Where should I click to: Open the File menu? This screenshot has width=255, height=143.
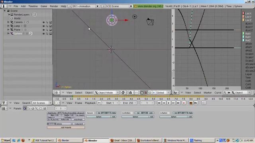click(x=16, y=6)
